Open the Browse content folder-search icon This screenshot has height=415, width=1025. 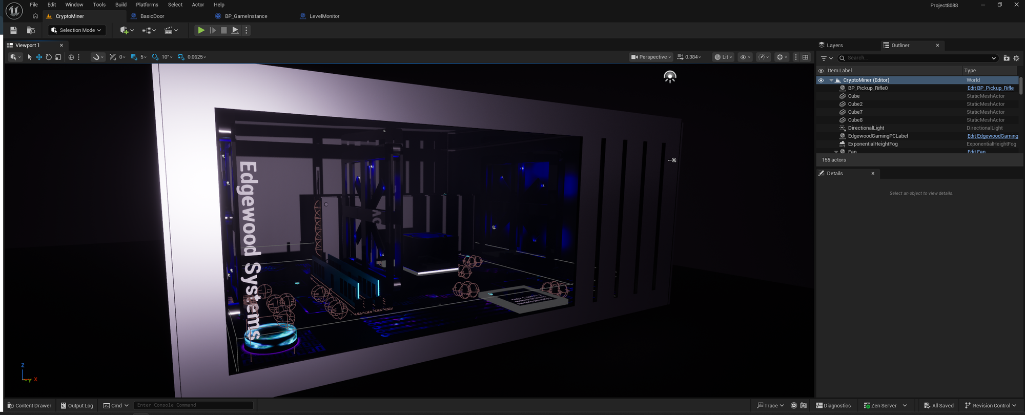point(31,30)
